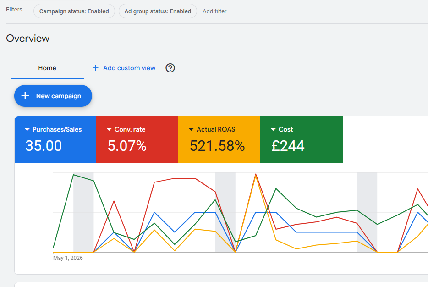This screenshot has height=287, width=428.
Task: Click the tall red and orange peak in chart
Action: [x=256, y=175]
